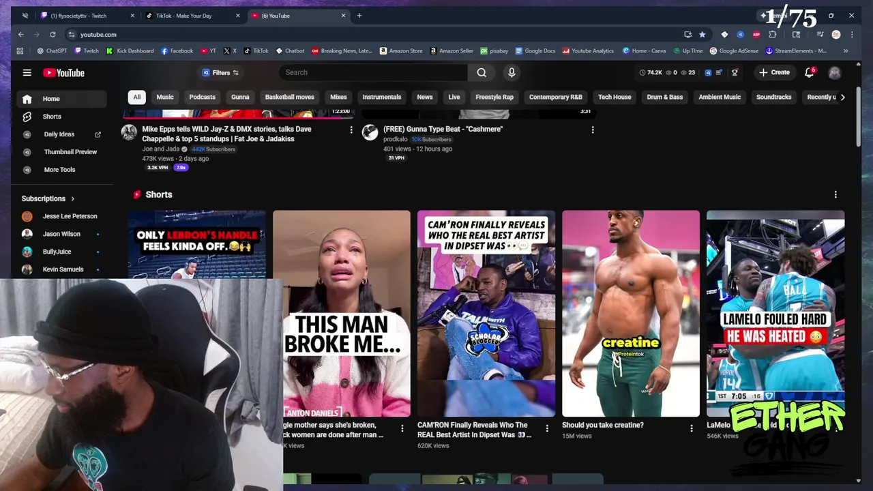Open the Youtube Analytics bookmark
Viewport: 873px width, 491px height.
click(588, 50)
